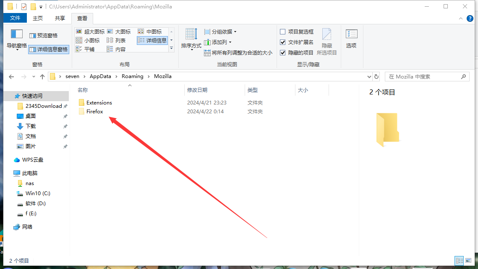
Task: Click the New folder quick access icon
Action: [x=33, y=6]
